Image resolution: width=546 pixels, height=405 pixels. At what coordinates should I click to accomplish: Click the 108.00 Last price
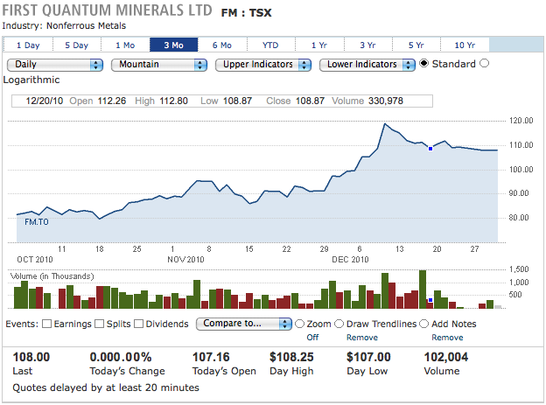click(31, 357)
